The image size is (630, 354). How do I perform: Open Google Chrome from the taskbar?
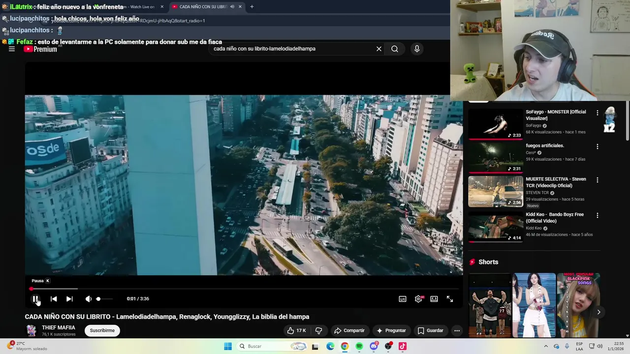tap(345, 346)
